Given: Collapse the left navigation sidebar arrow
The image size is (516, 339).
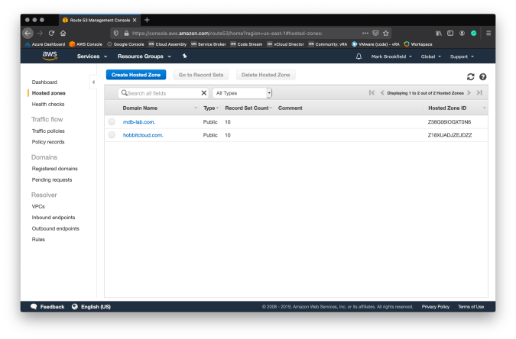Looking at the screenshot, I should point(92,82).
